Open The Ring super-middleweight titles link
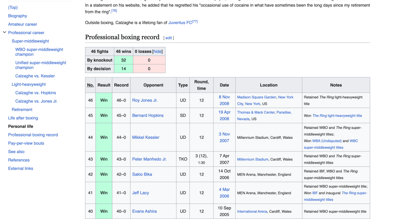Screen dimensions: 405x219 pyautogui.click(x=335, y=196)
